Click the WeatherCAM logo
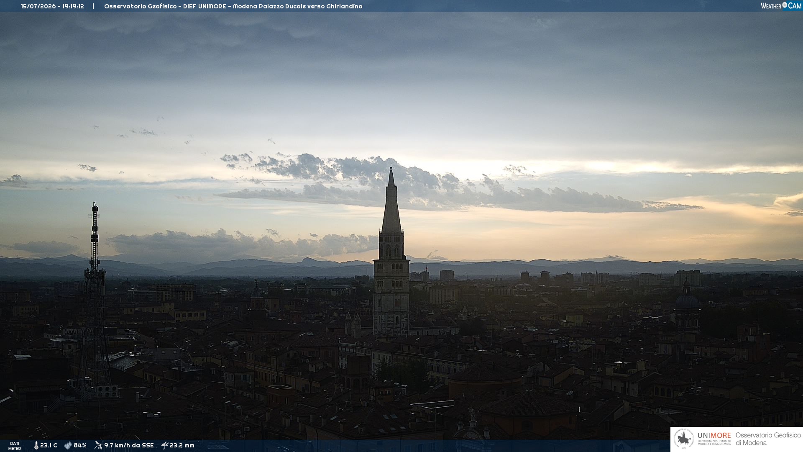The image size is (803, 452). 781,6
